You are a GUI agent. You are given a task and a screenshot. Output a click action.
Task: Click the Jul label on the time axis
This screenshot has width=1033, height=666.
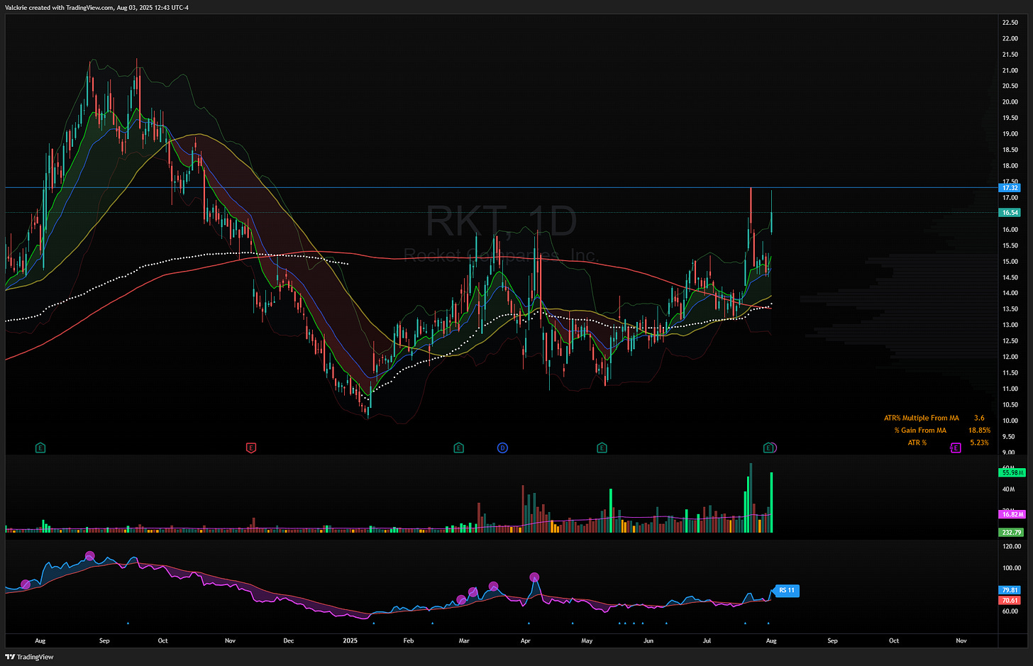point(707,640)
